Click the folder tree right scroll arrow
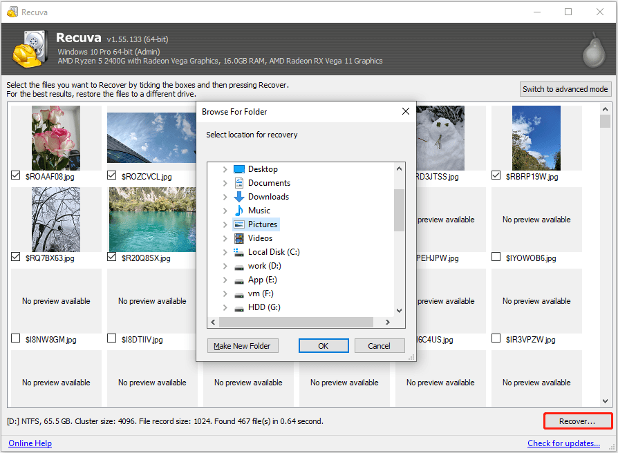The width and height of the screenshot is (618, 453). pyautogui.click(x=388, y=322)
